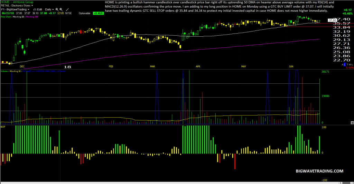
Task: Click the 37.07 high price value
Action: (x=27, y=13)
